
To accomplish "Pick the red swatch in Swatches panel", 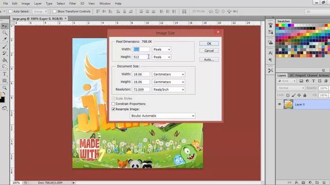I will point(277,25).
